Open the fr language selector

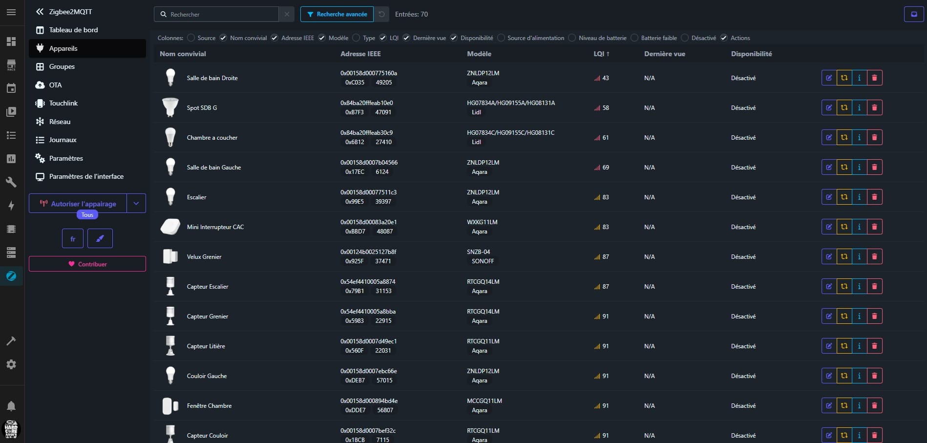(73, 239)
